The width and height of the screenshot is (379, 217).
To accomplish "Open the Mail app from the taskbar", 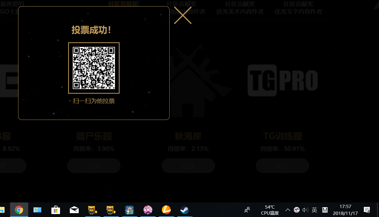I will coord(74,210).
